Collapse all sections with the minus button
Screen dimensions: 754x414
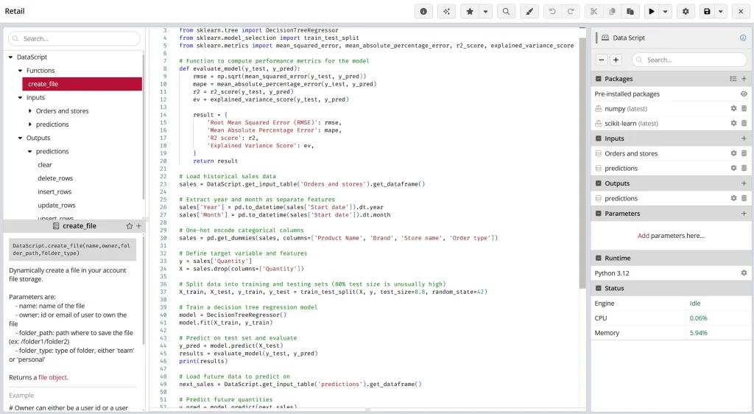point(602,60)
